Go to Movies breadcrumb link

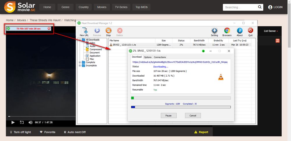click(22, 20)
